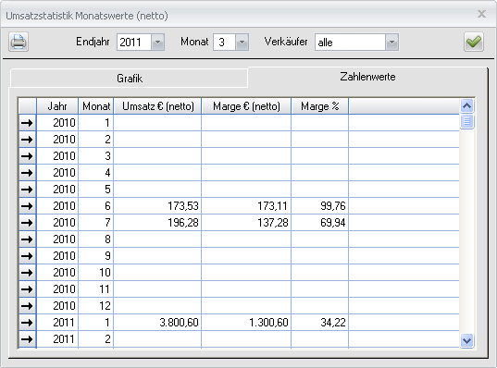This screenshot has height=368, width=497.
Task: Click Marge % value 34,22
Action: click(x=333, y=323)
